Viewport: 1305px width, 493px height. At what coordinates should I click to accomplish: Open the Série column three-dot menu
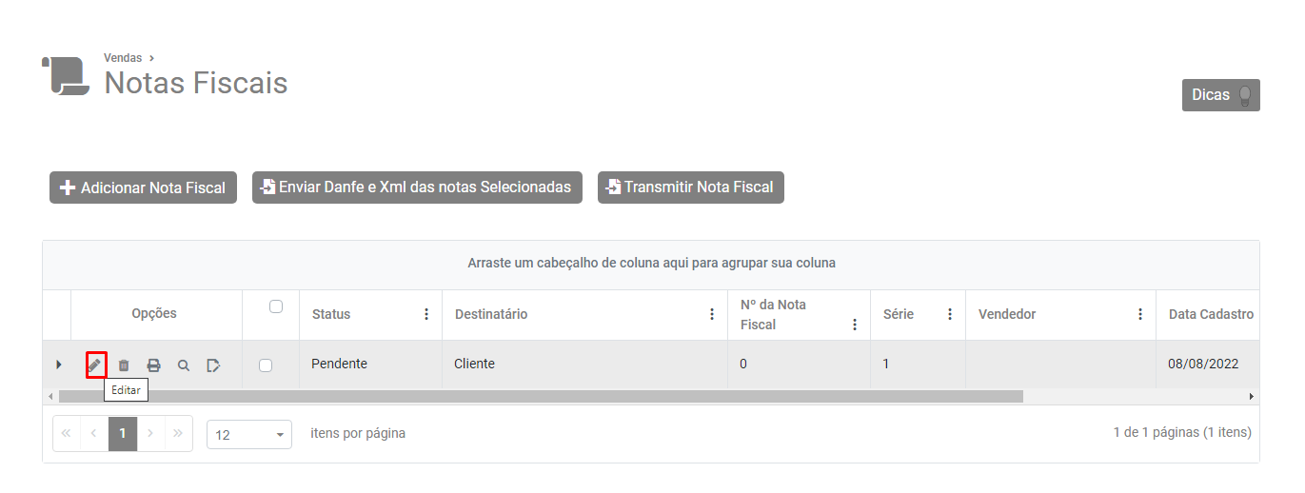pos(950,314)
